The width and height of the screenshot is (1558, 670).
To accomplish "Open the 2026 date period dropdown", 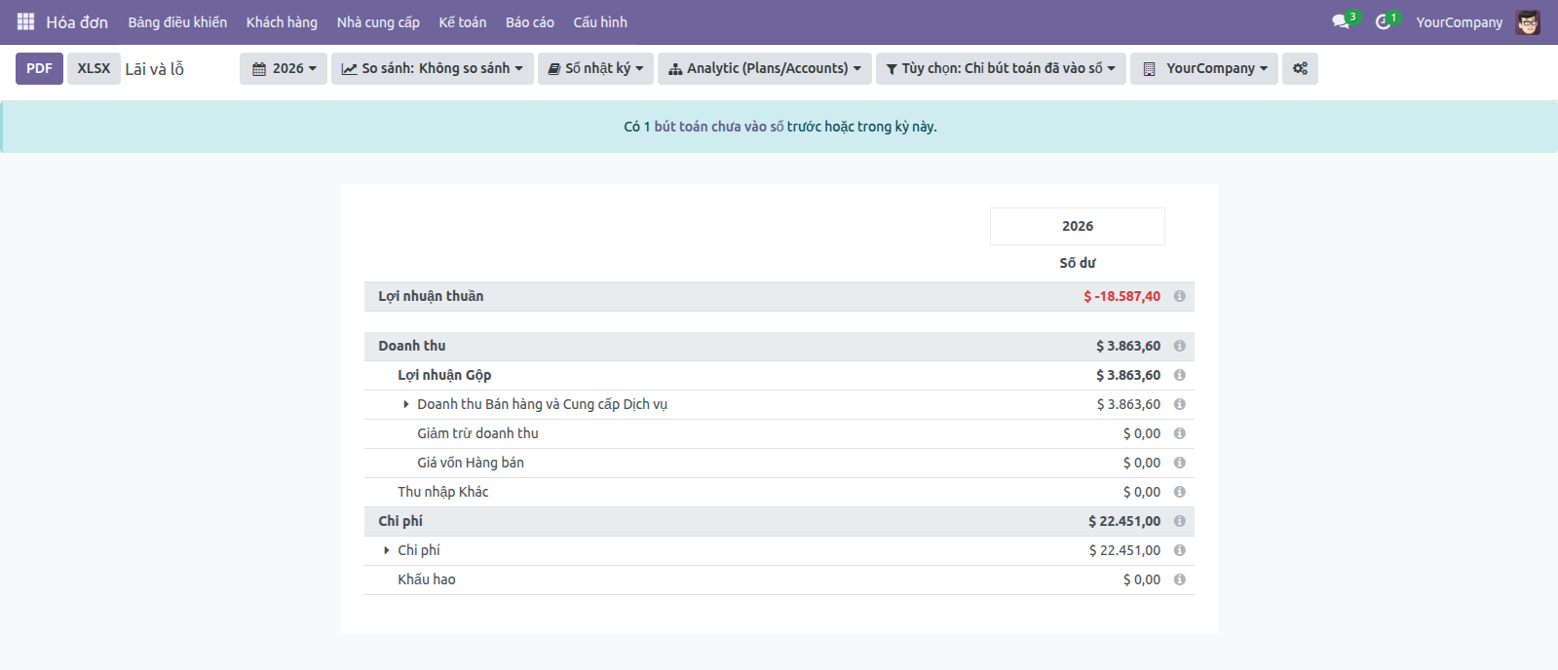I will (284, 68).
